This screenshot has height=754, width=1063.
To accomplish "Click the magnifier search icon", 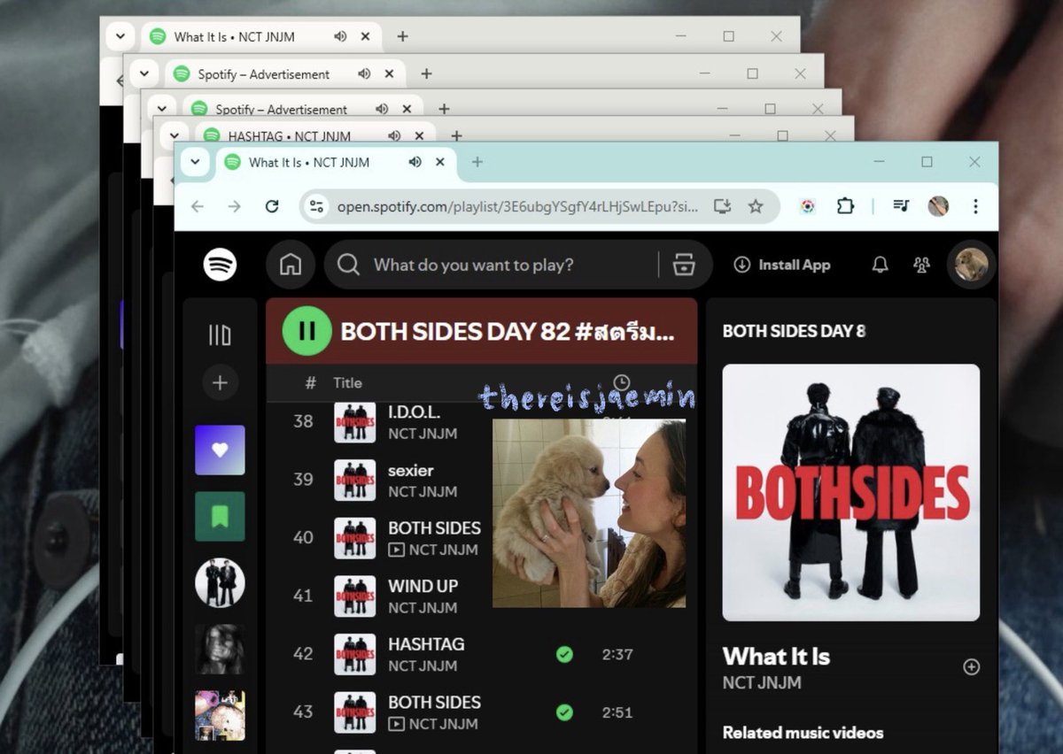I will pos(348,265).
